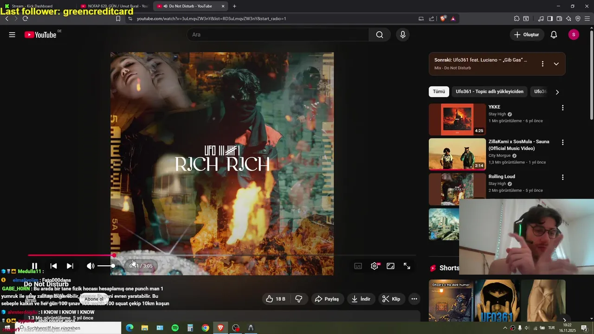Open the browser main menu
Screen dimensions: 594x334
587,19
